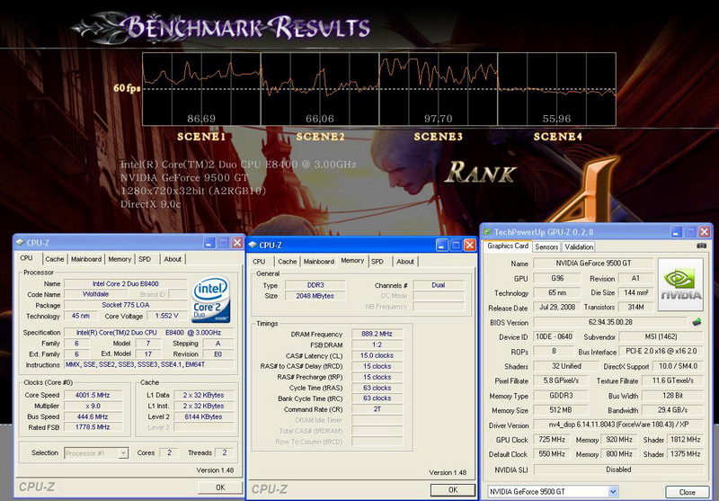This screenshot has width=719, height=501.
Task: Click the Core Voltage 1.552 V value
Action: pyautogui.click(x=166, y=316)
